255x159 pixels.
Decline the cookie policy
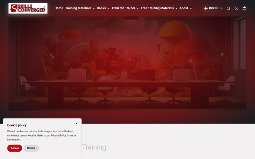coord(31,148)
